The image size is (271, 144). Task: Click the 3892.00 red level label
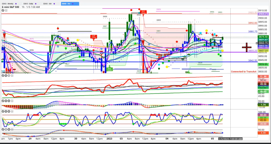pos(253,23)
